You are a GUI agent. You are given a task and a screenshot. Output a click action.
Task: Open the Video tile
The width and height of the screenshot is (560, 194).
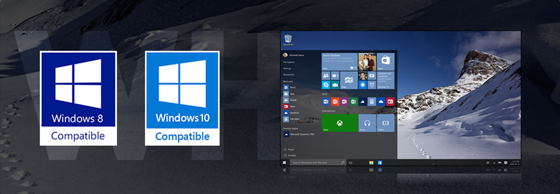386,123
